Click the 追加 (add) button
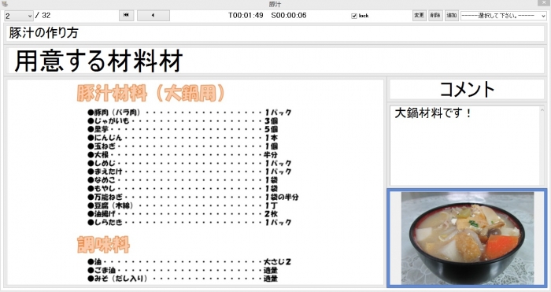The width and height of the screenshot is (551, 292). [452, 16]
